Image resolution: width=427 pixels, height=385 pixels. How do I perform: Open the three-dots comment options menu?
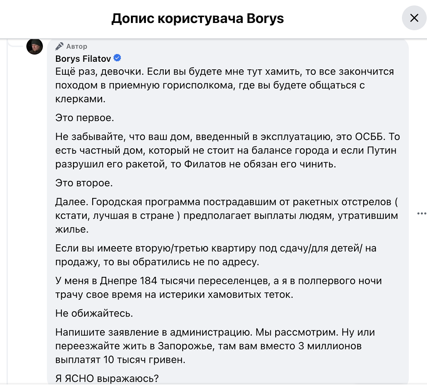pos(422,213)
